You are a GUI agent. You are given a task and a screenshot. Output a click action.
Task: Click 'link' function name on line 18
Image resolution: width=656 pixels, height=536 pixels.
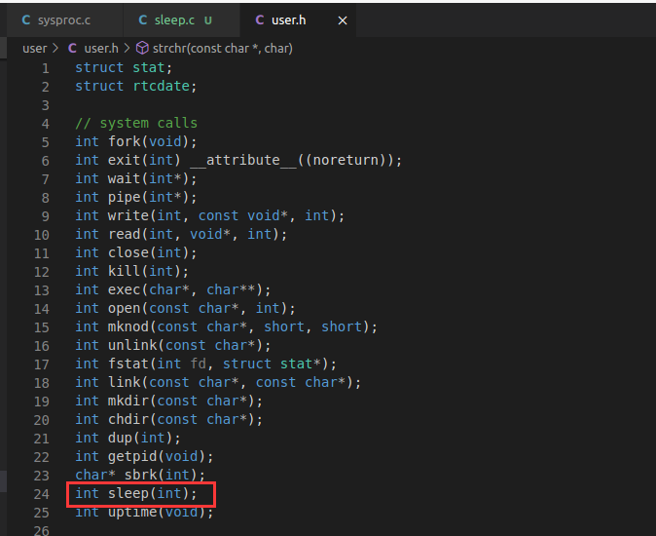pyautogui.click(x=125, y=382)
